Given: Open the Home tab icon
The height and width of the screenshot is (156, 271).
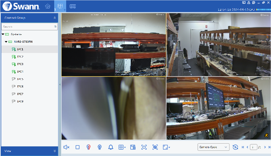Looking at the screenshot, I should pyautogui.click(x=47, y=6).
